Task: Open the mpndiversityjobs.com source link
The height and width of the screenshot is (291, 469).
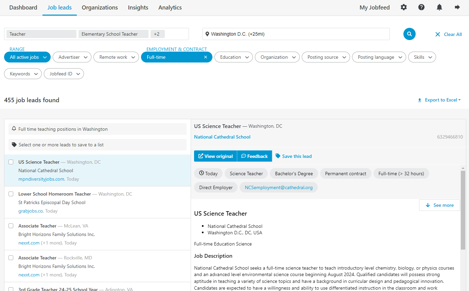Action: [x=41, y=179]
